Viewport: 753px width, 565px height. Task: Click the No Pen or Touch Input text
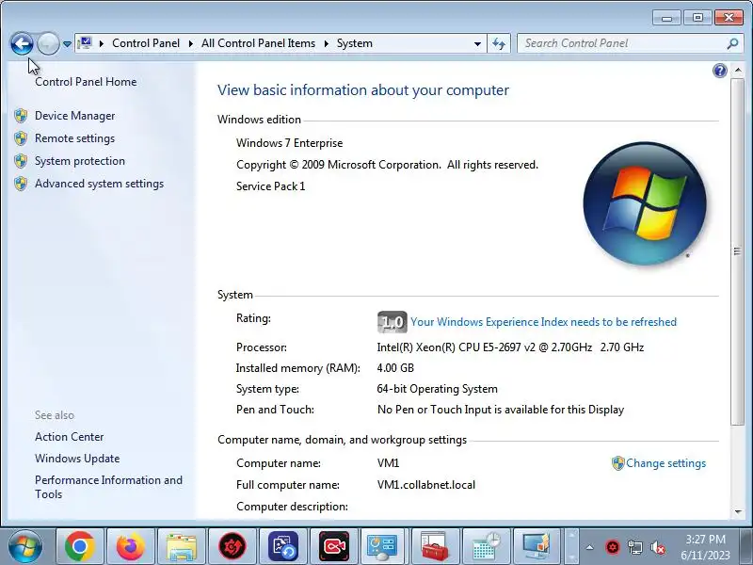pos(501,410)
